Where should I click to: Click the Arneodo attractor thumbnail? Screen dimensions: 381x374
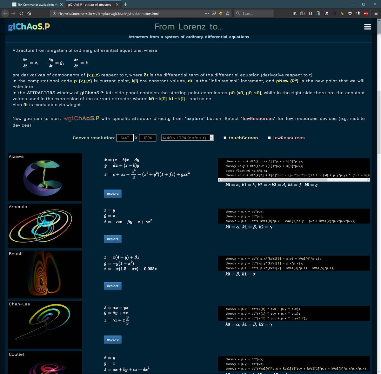[x=45, y=226]
